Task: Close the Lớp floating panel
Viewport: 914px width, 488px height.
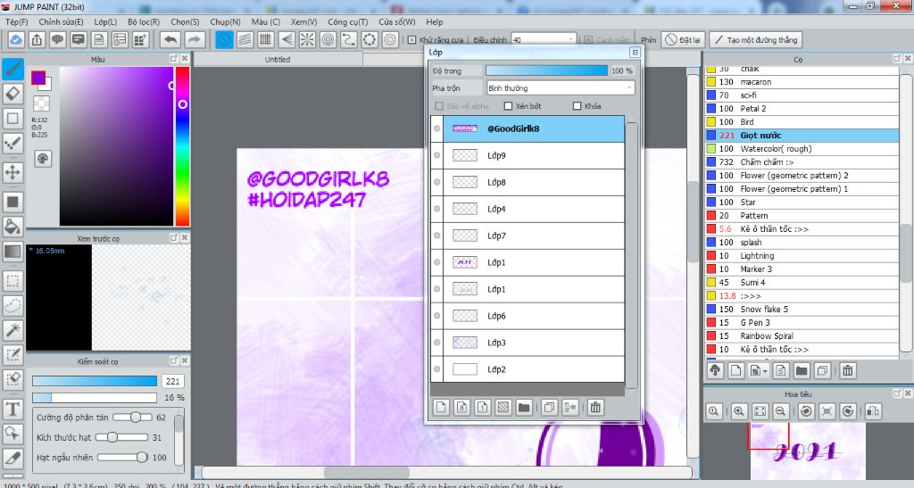Action: click(635, 53)
